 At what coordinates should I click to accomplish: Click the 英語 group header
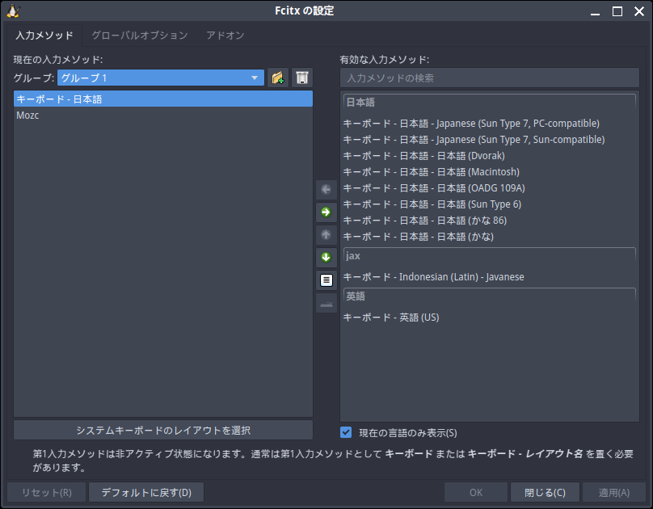(489, 297)
